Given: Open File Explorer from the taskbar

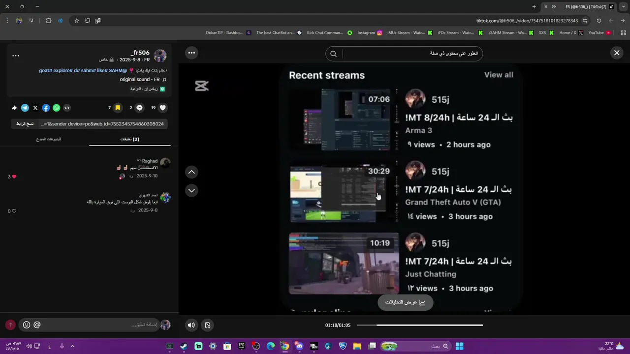Looking at the screenshot, I should pos(357,346).
